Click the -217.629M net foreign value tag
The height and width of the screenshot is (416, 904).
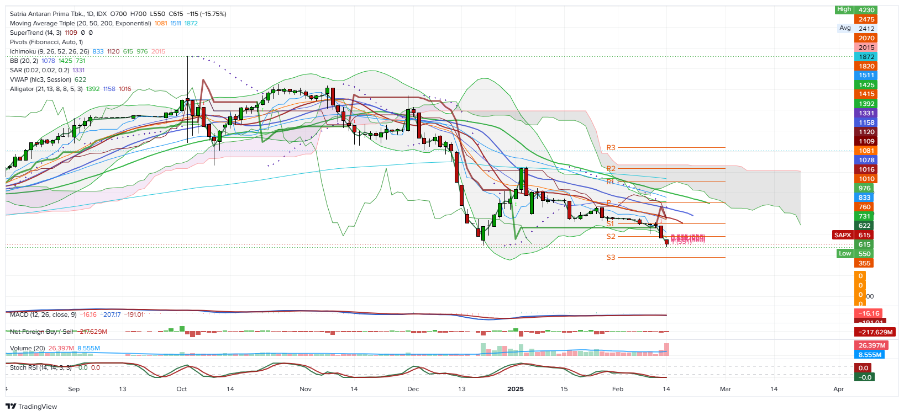click(875, 332)
